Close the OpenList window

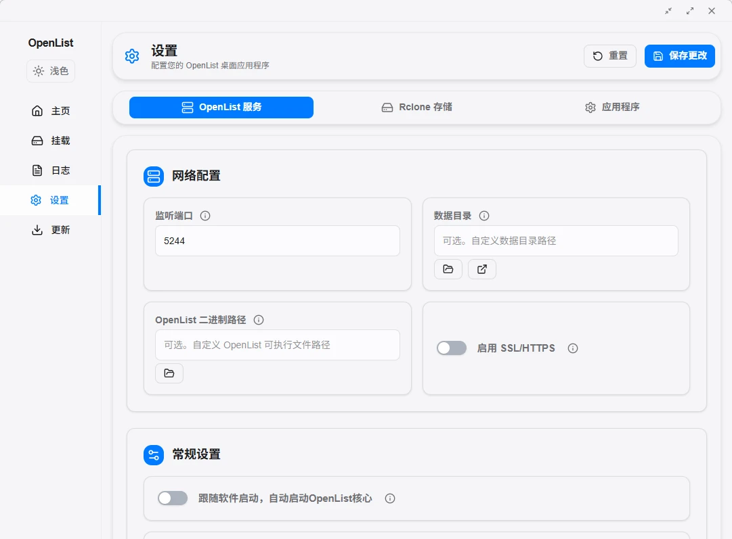tap(712, 11)
